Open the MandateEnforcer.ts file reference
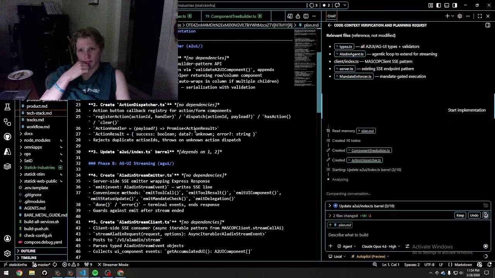 pyautogui.click(x=353, y=76)
